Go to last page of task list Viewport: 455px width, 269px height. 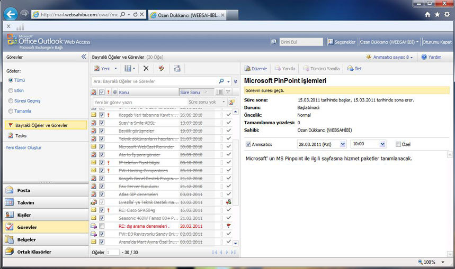233,252
